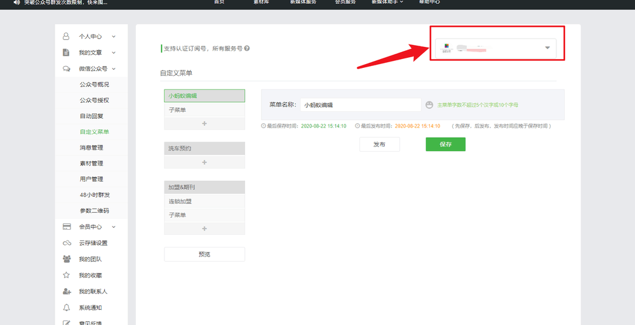Open the 新媒体助手 top menu dropdown
Viewport: 635px width, 325px height.
pos(389,3)
